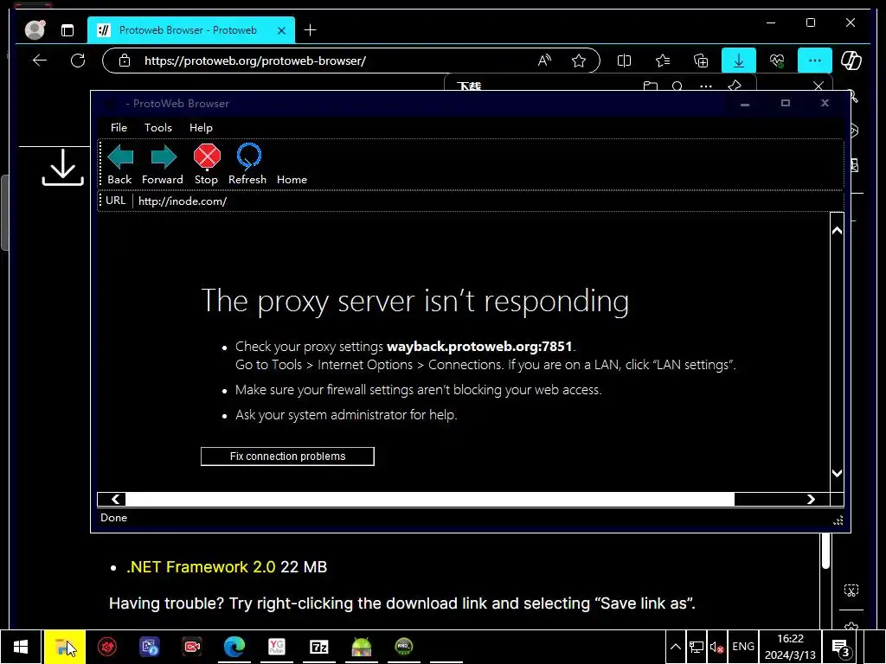Open the .NET Framework 2.0 download link
Screen dimensions: 886x664
pyautogui.click(x=201, y=567)
